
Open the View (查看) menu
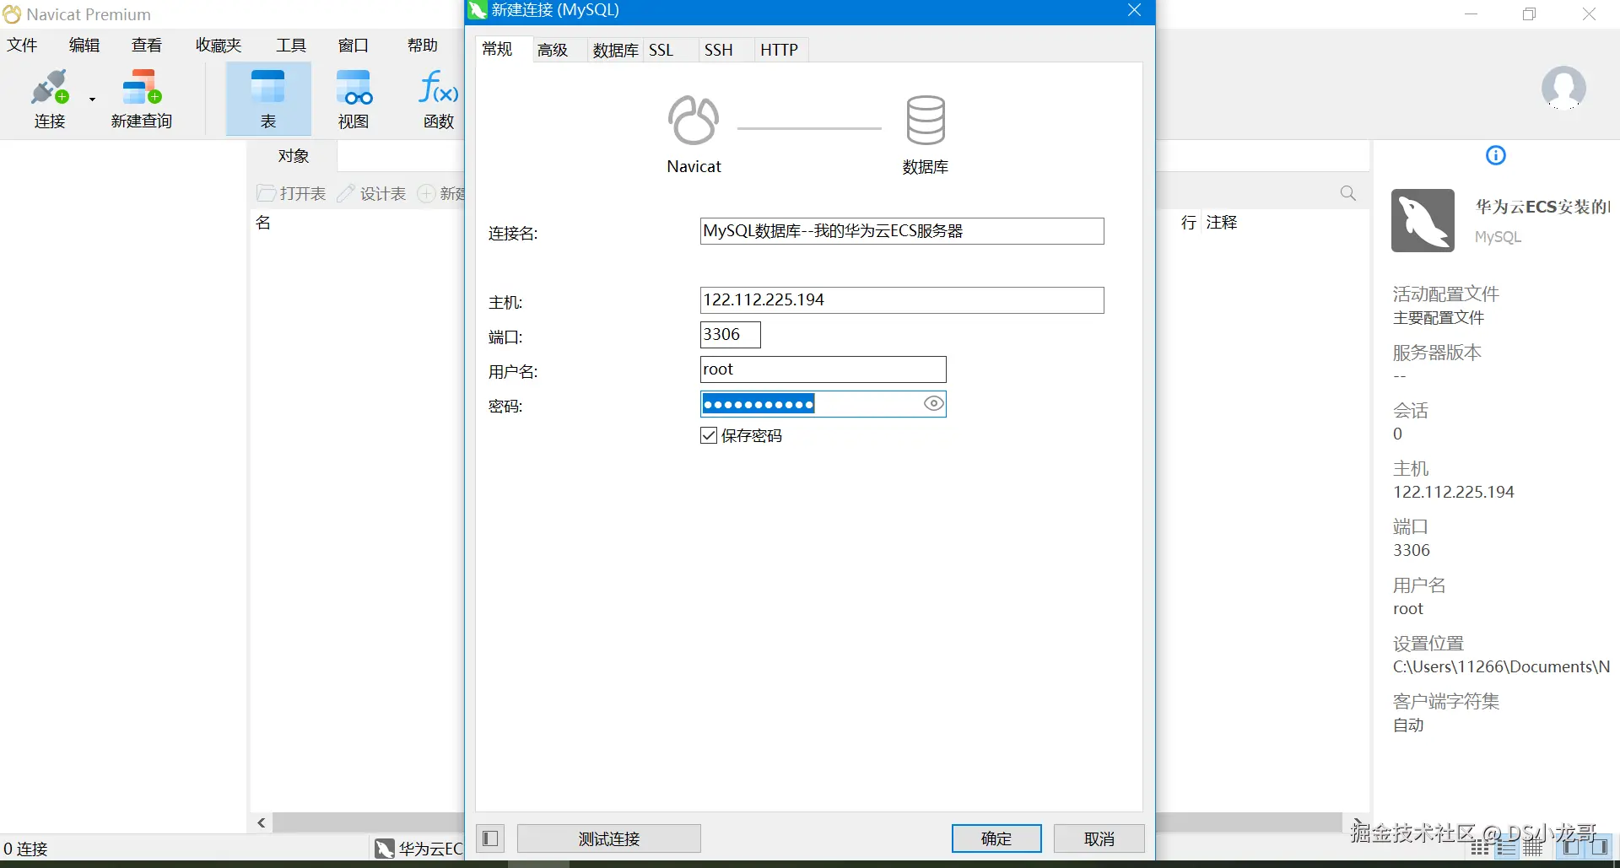point(147,45)
